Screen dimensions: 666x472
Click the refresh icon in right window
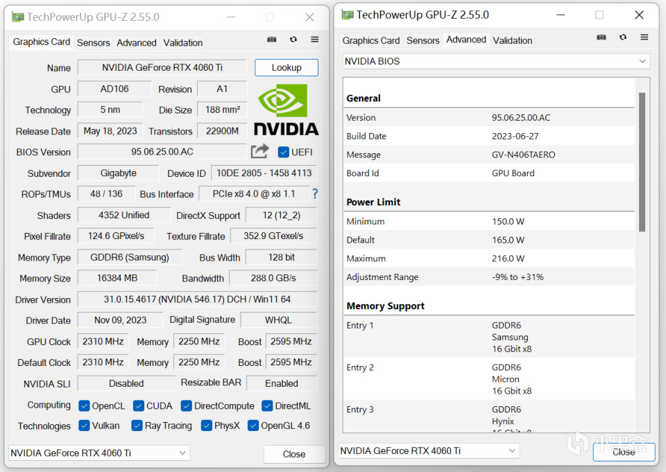pos(623,37)
